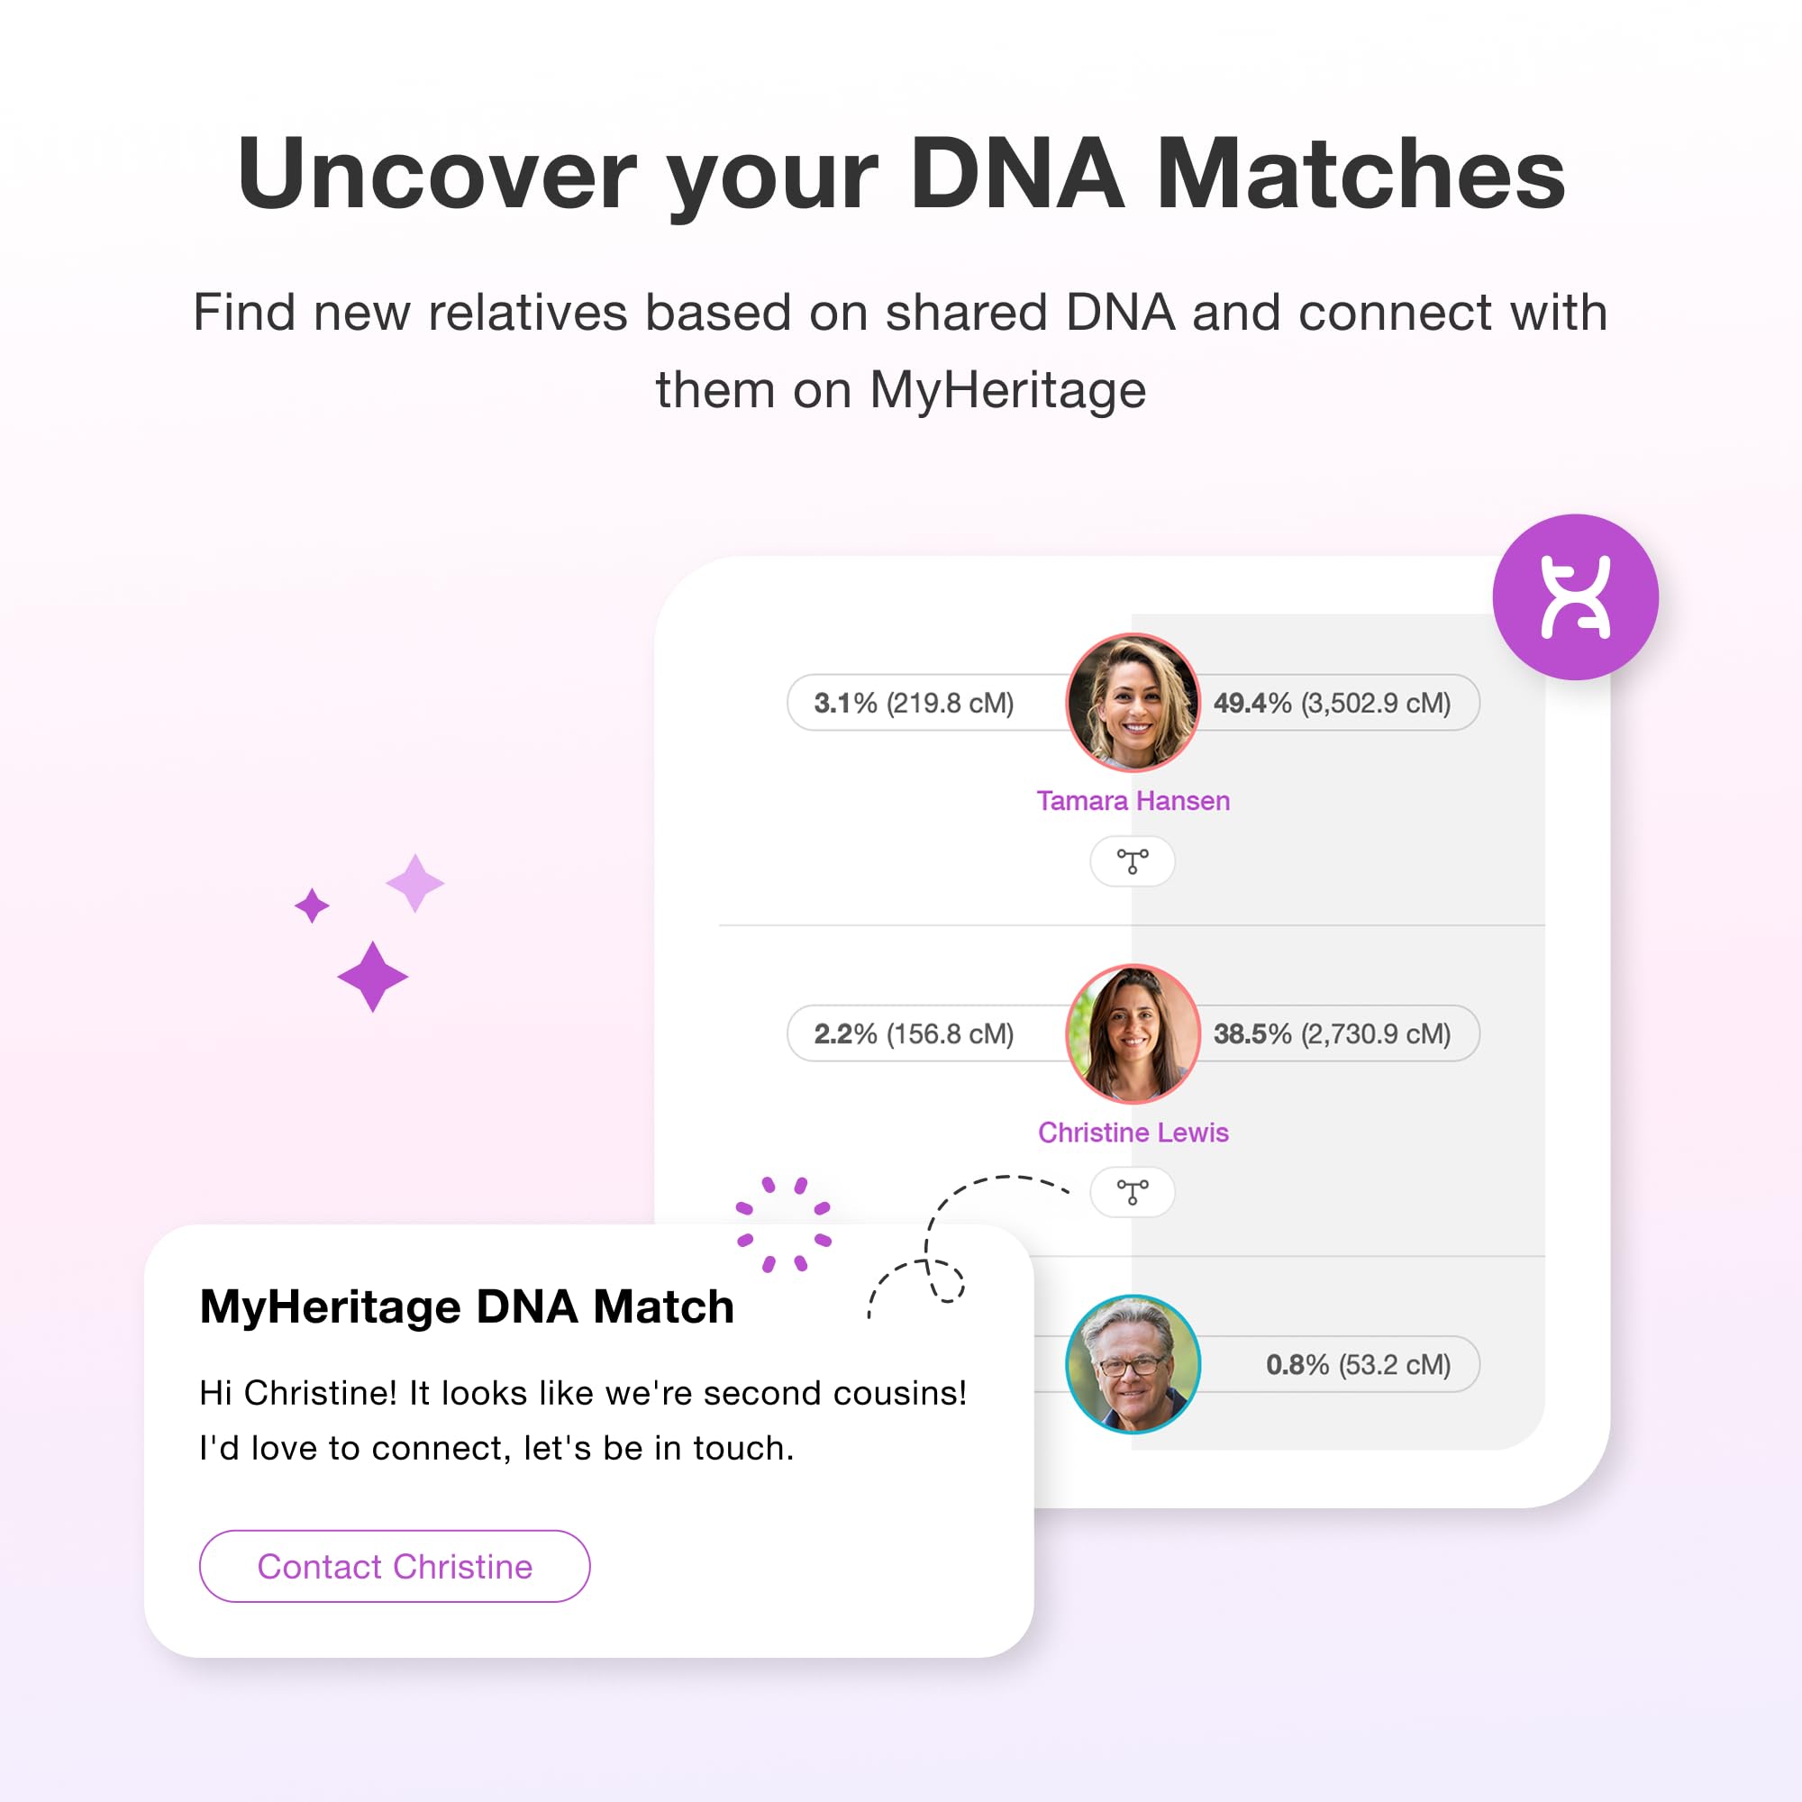Open family tree icon under Tamara Hansen

(1133, 860)
